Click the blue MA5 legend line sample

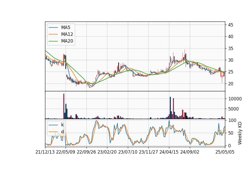[x=53, y=27]
